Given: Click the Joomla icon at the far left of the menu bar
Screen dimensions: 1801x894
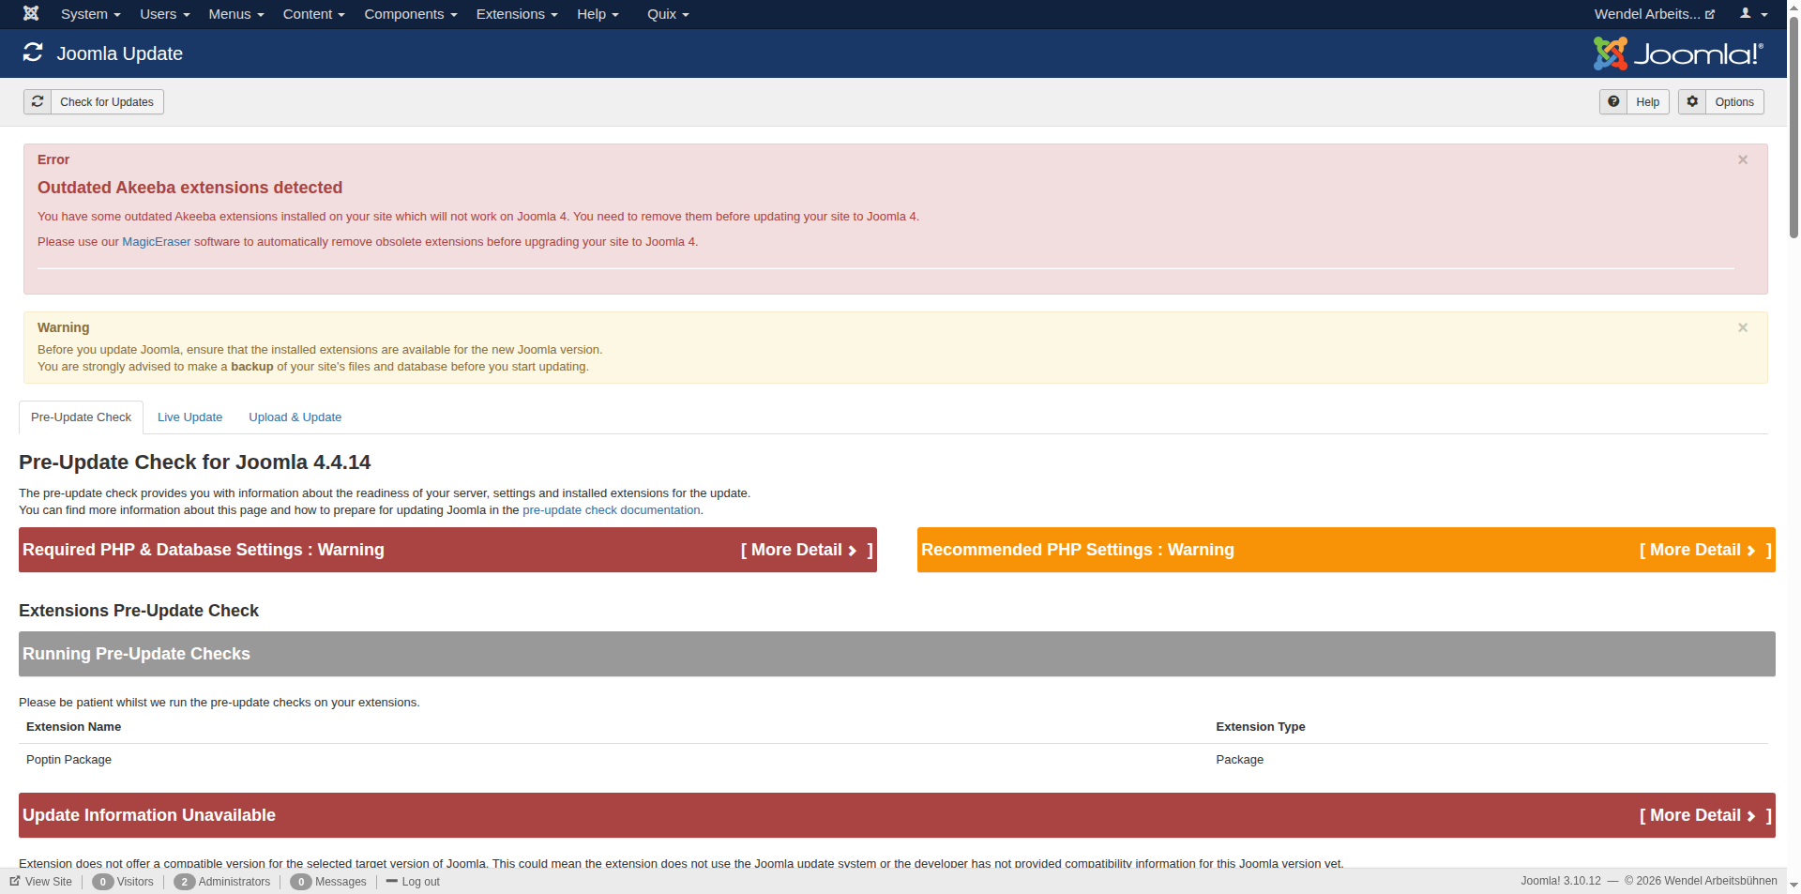Looking at the screenshot, I should pos(31,13).
